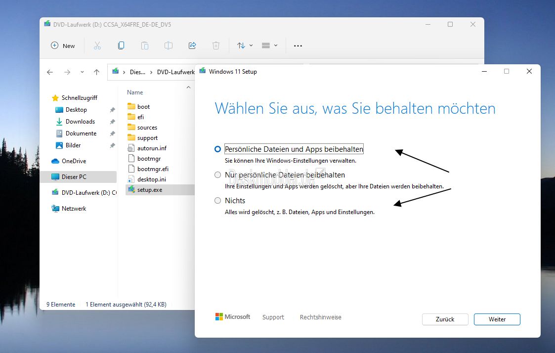The height and width of the screenshot is (353, 555).
Task: Select Dieser PC in the navigation pane
Action: pyautogui.click(x=78, y=176)
